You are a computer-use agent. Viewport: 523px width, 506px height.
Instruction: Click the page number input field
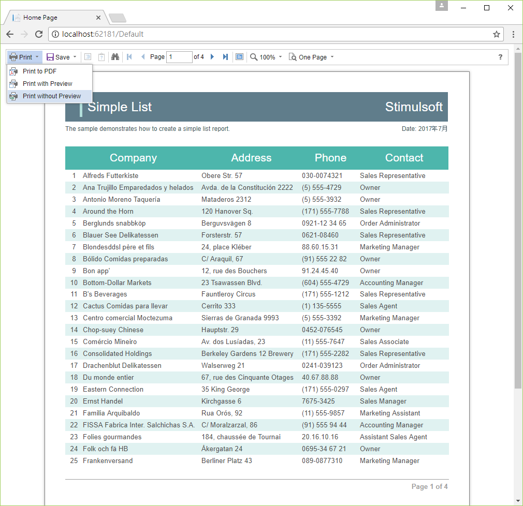pos(180,57)
